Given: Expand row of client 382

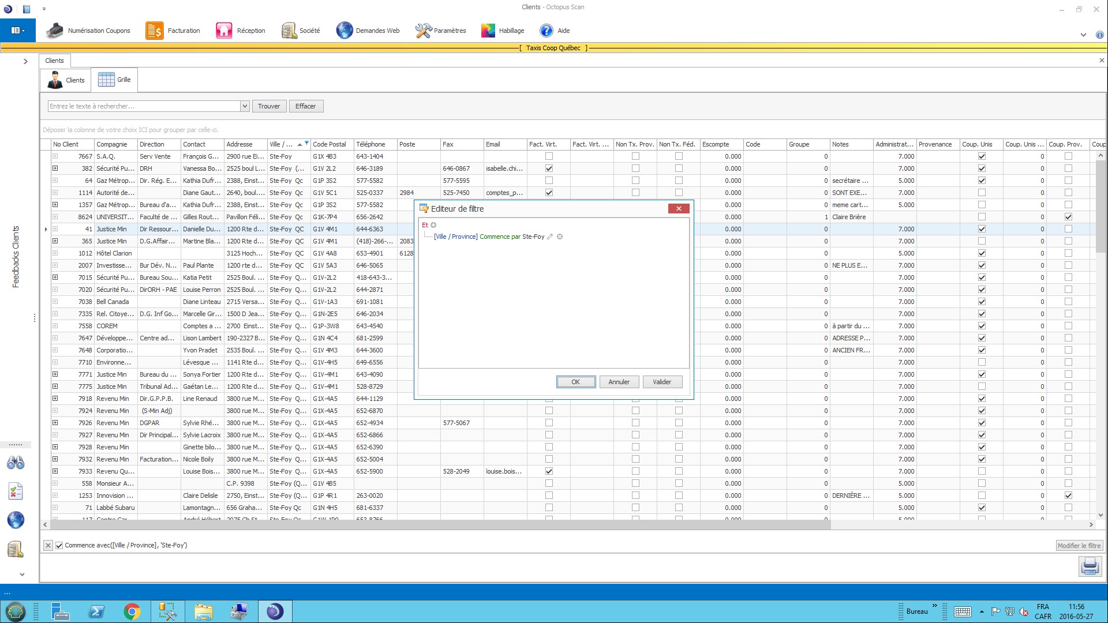Looking at the screenshot, I should tap(55, 168).
